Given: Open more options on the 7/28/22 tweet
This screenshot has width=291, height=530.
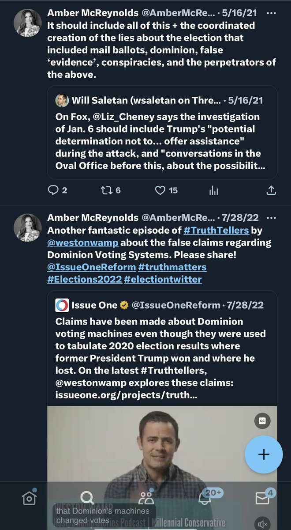Looking at the screenshot, I should 272,218.
